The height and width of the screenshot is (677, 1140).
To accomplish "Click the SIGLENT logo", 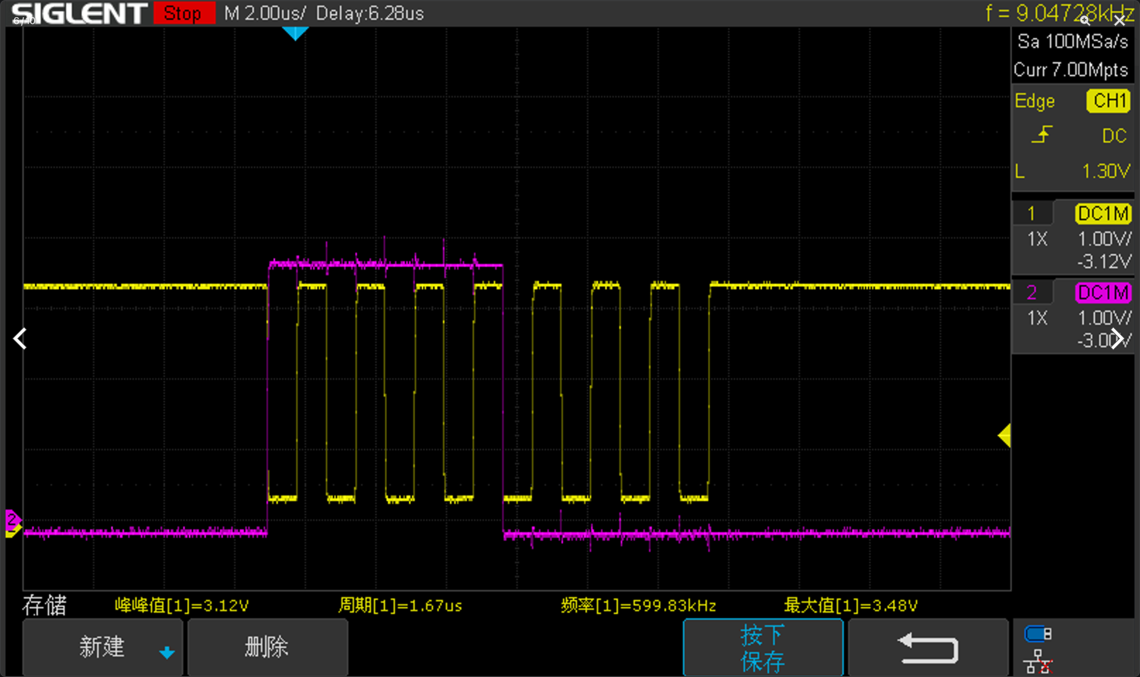I will tap(79, 13).
